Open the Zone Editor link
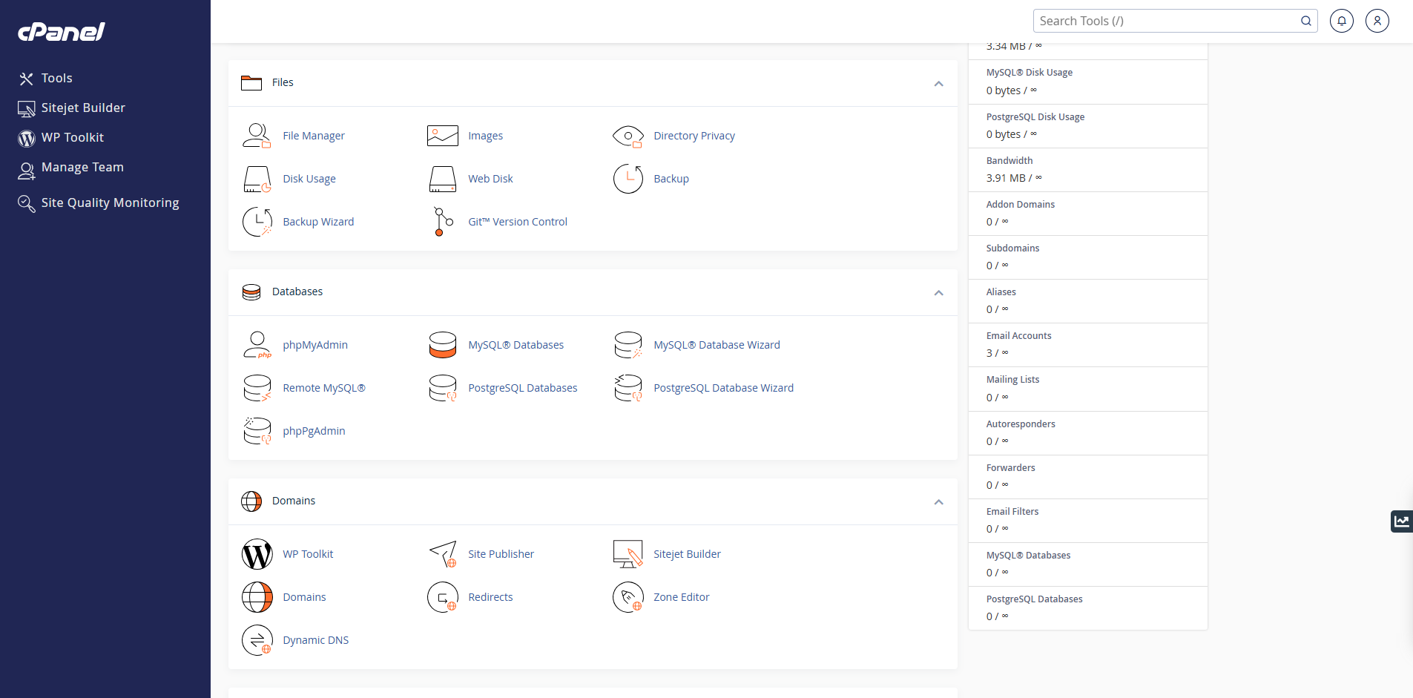The height and width of the screenshot is (698, 1413). pos(681,597)
